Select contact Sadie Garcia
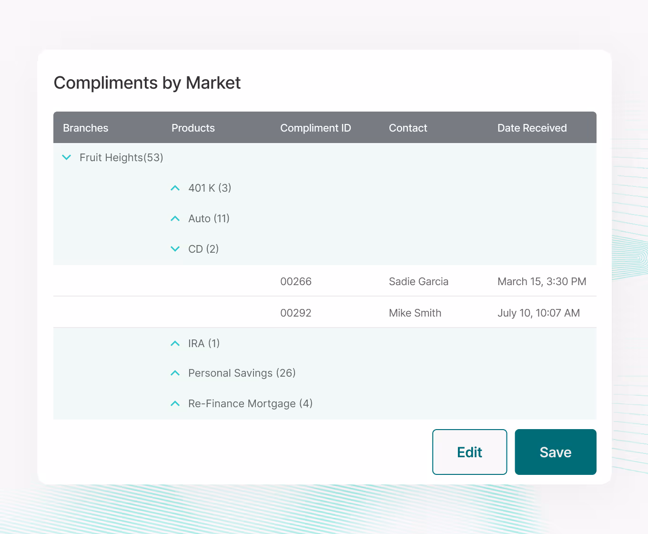This screenshot has height=534, width=648. pyautogui.click(x=419, y=281)
